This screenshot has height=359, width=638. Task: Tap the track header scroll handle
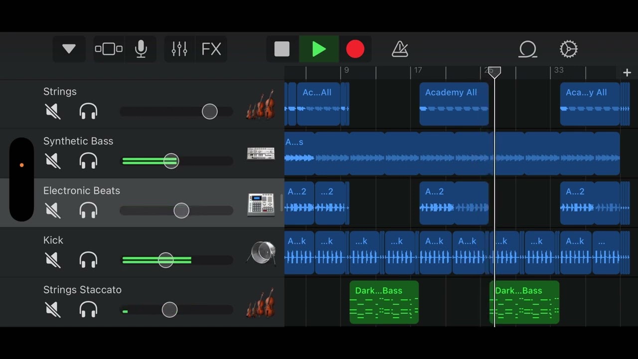tap(282, 203)
